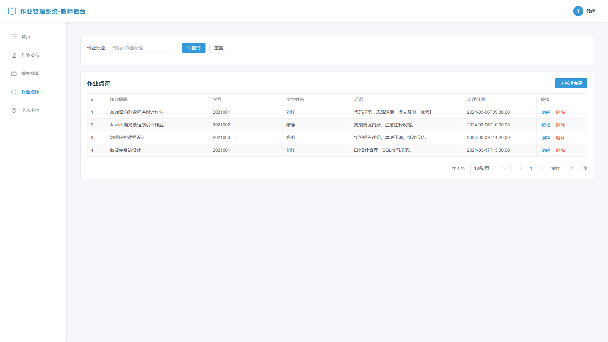608x342 pixels.
Task: Click the 作业发布 document icon
Action: (x=14, y=55)
